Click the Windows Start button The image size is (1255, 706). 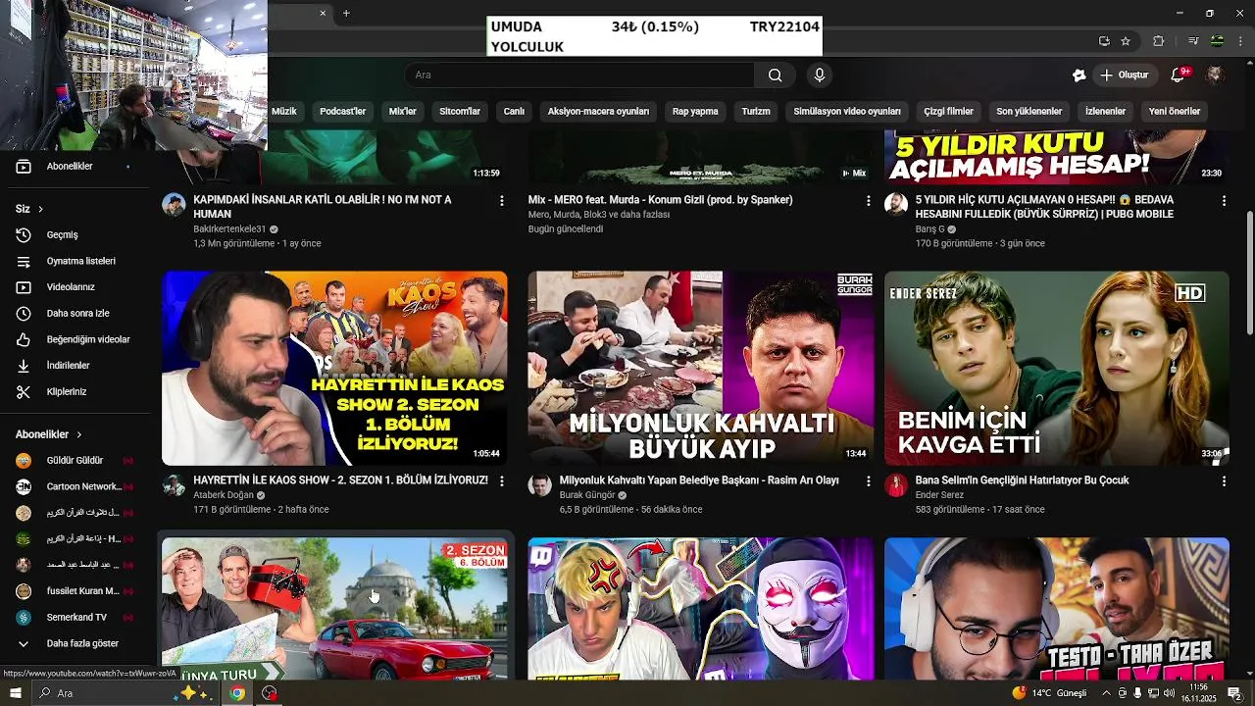tap(16, 693)
